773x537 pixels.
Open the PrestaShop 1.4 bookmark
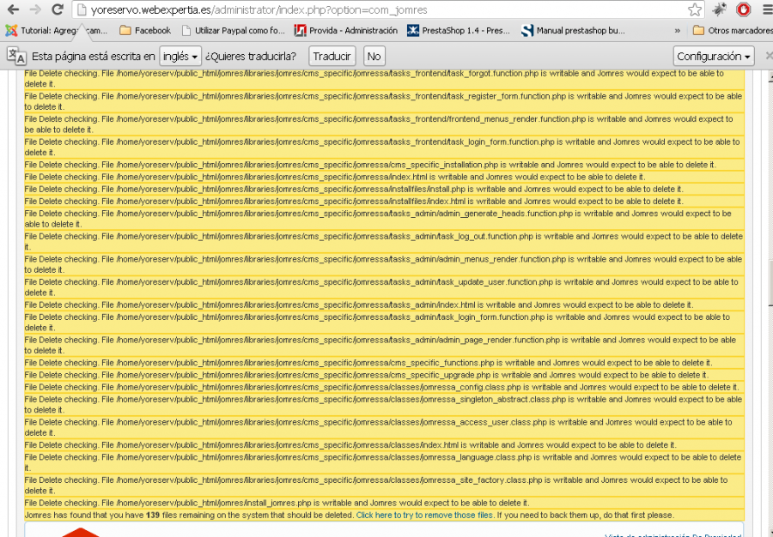(459, 31)
